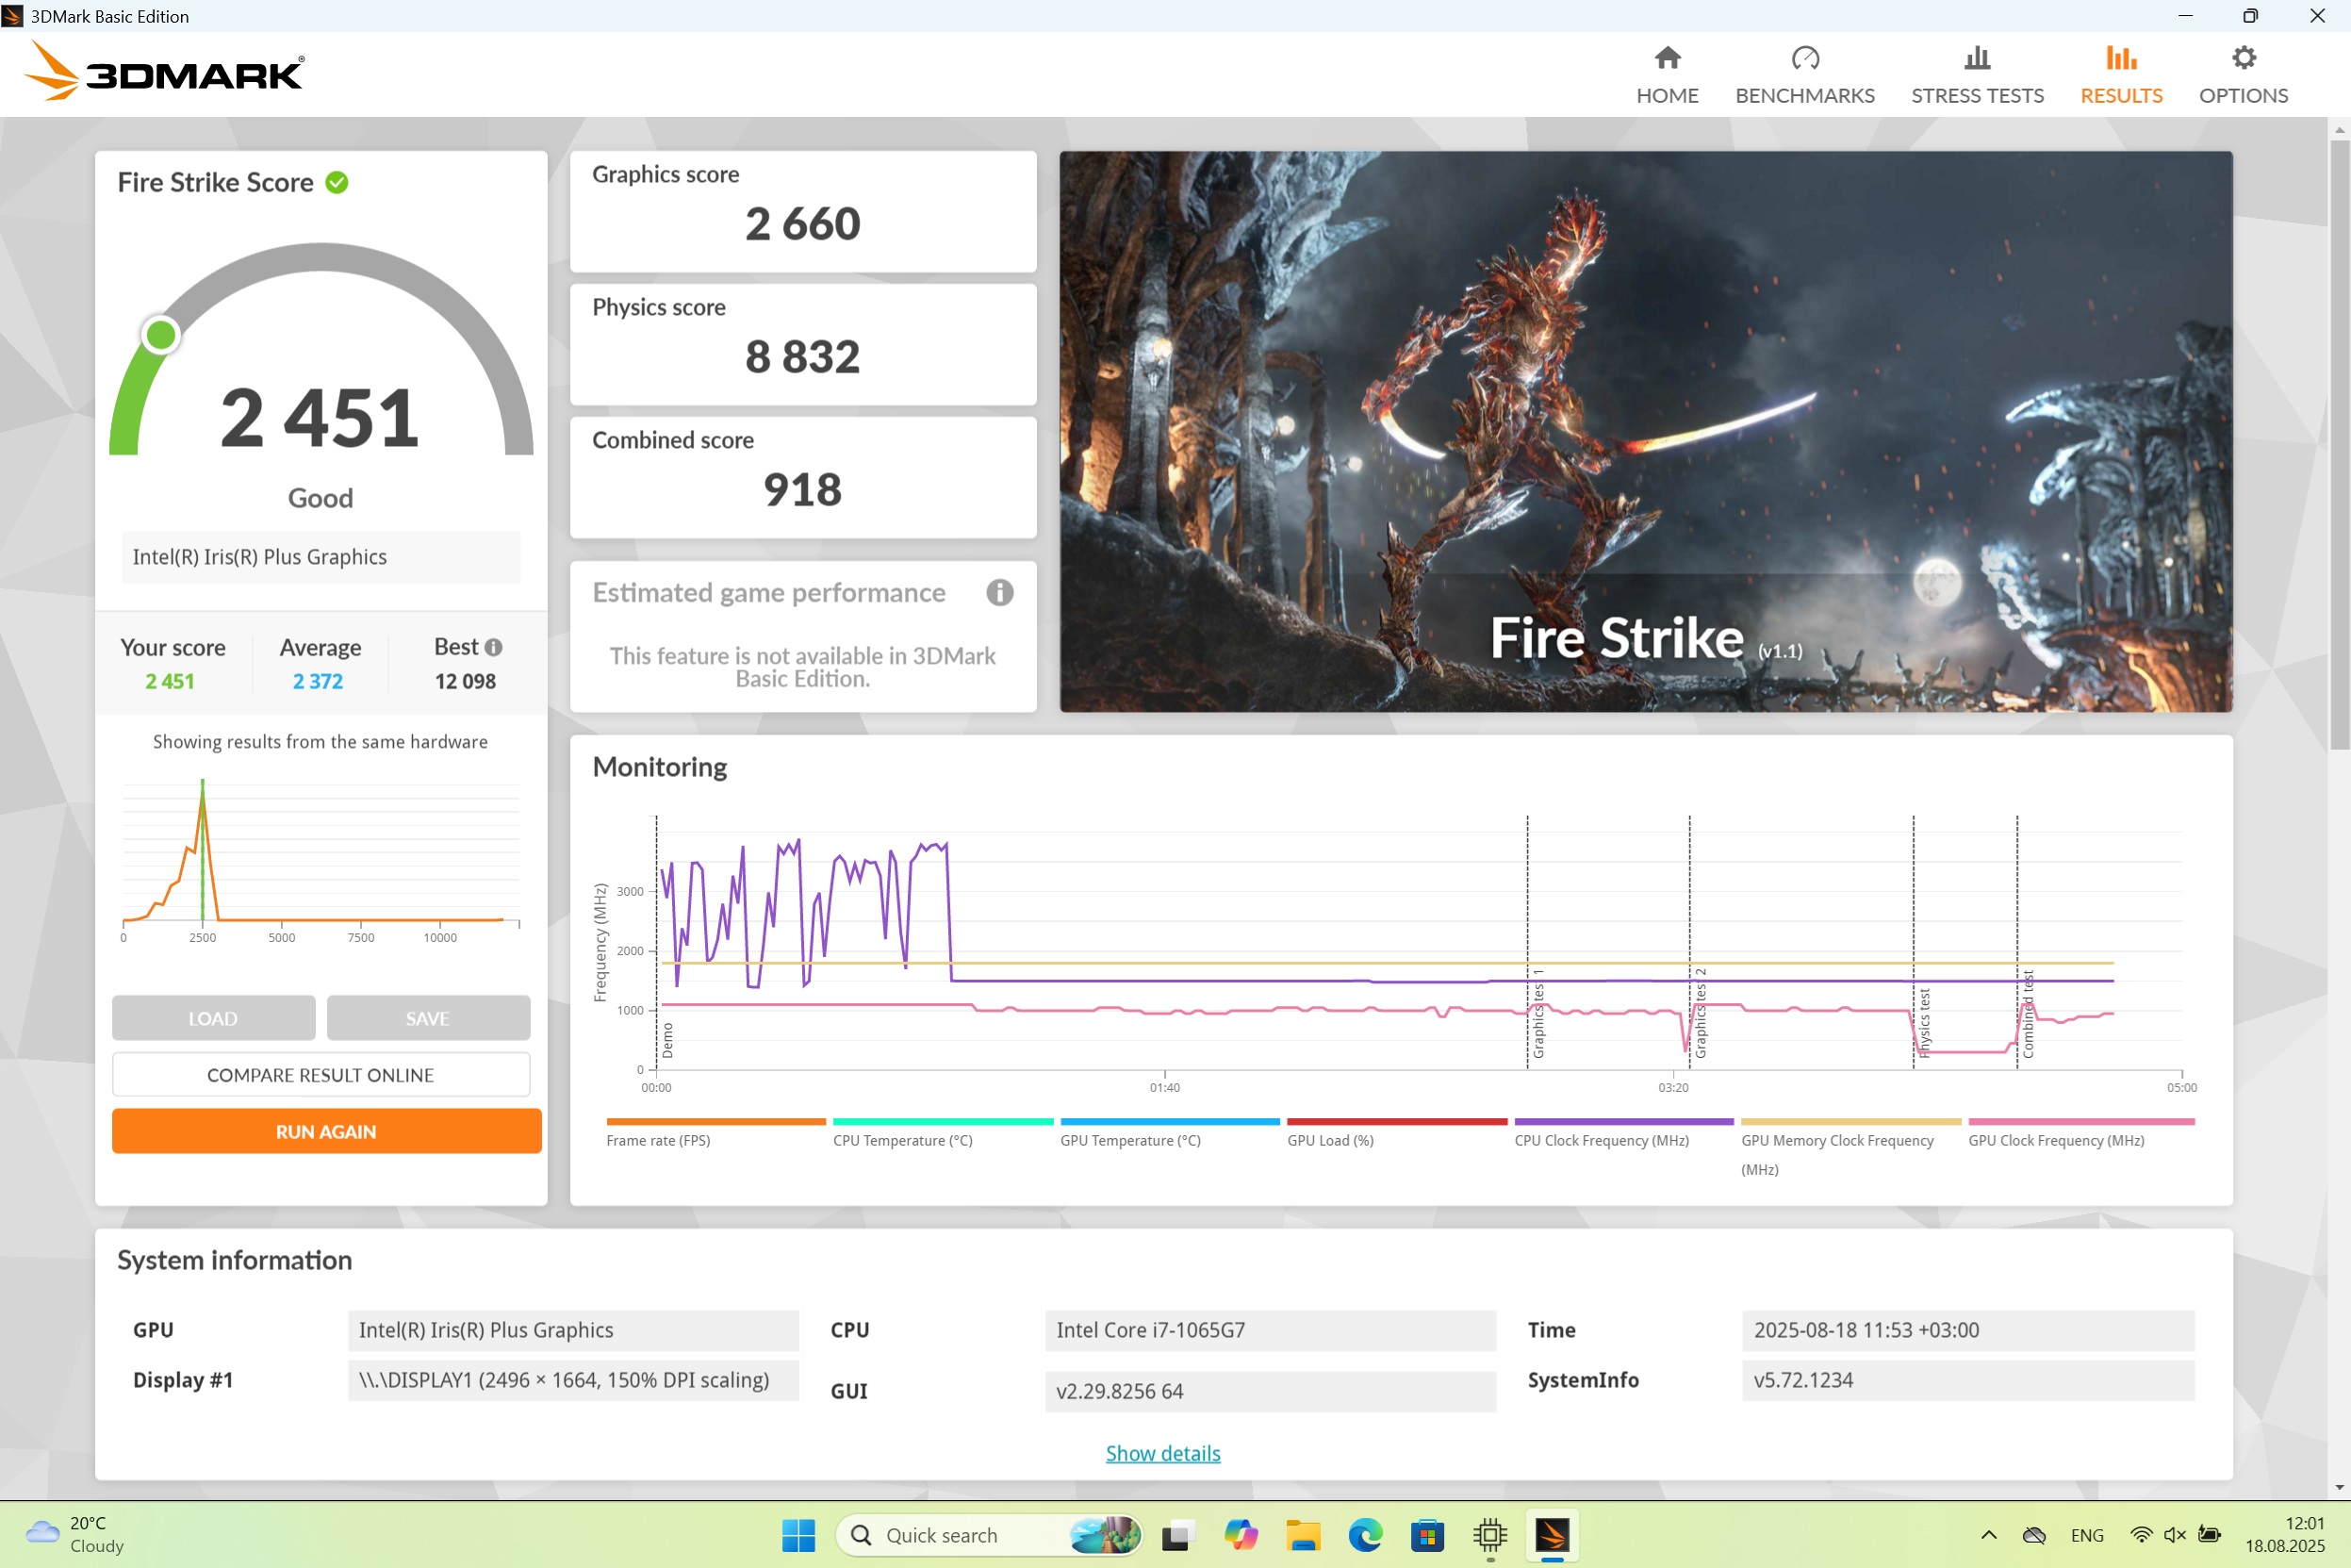This screenshot has height=1568, width=2351.
Task: Click the 3DMark logo
Action: point(164,70)
